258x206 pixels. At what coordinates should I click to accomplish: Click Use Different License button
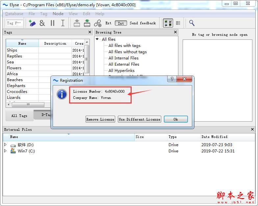point(140,119)
